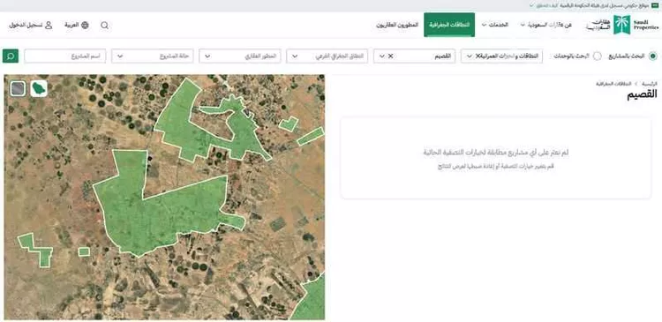The height and width of the screenshot is (322, 662).
Task: Expand الخدمات navigation menu
Action: [495, 25]
